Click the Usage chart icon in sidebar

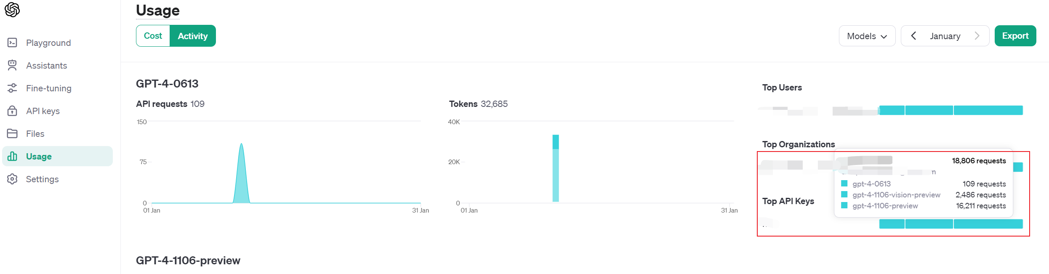(x=12, y=156)
